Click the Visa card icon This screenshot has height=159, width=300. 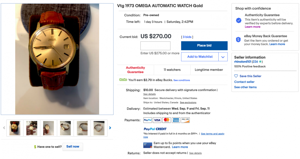click(157, 120)
